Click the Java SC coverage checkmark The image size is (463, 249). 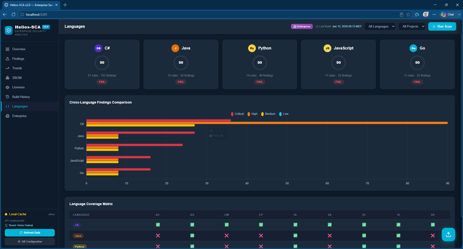(x=364, y=236)
